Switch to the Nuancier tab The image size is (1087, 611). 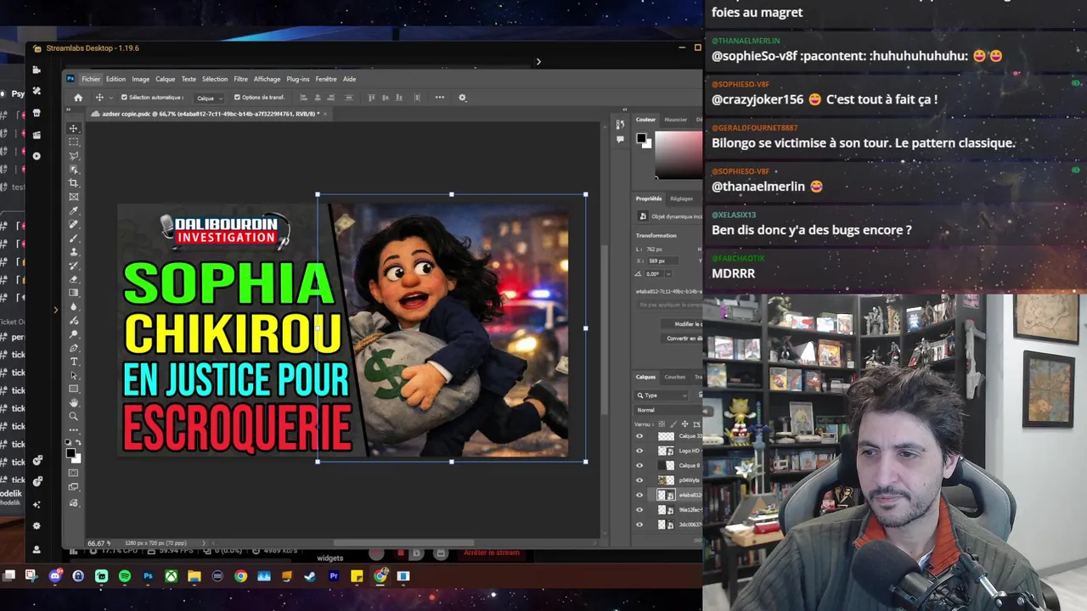(x=676, y=120)
